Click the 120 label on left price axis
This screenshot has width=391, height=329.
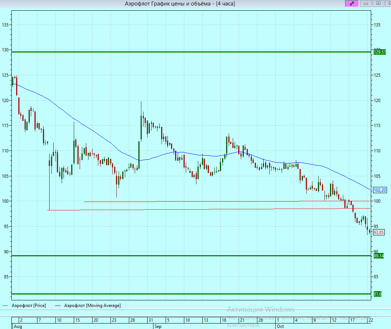pyautogui.click(x=5, y=101)
